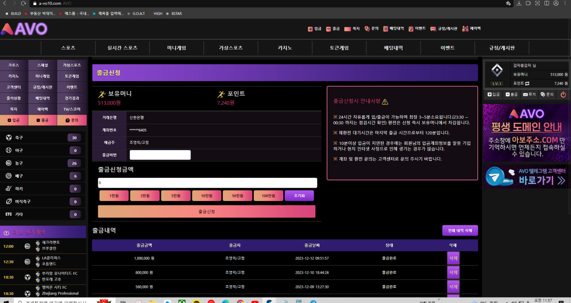Select the 축구 soccer ball icon
Screen dimensions: 571x303
coord(8,138)
